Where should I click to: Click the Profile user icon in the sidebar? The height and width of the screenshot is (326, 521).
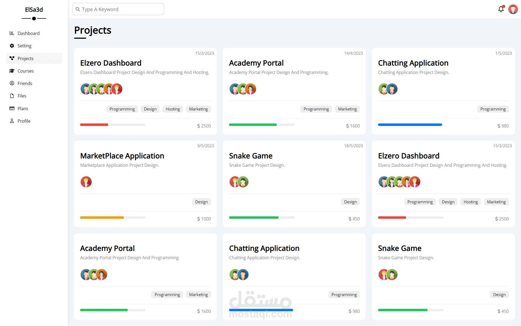pos(12,121)
